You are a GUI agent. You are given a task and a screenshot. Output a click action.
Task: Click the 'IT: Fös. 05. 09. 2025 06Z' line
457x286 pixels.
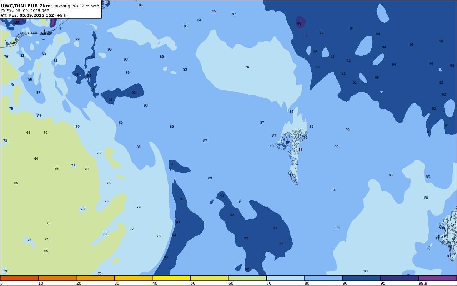coord(25,11)
